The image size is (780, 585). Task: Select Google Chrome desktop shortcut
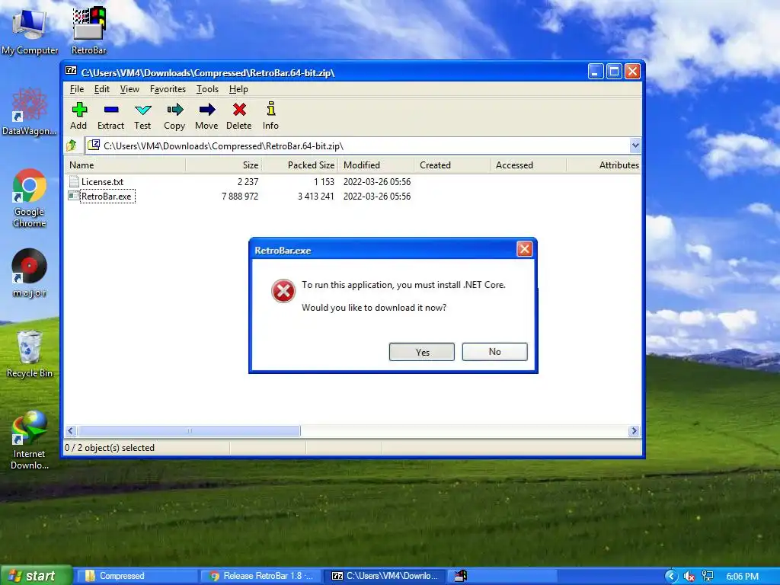click(30, 198)
